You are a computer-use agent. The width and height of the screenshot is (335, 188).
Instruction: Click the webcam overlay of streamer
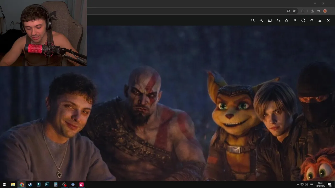click(x=43, y=33)
